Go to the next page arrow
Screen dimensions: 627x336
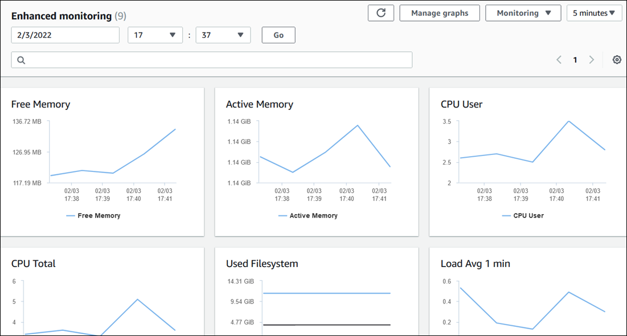[x=591, y=60]
